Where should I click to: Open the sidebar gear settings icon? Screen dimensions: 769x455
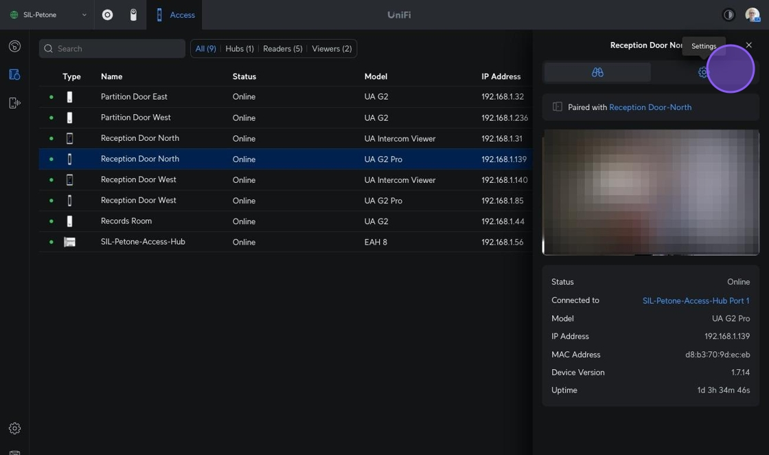tap(14, 428)
